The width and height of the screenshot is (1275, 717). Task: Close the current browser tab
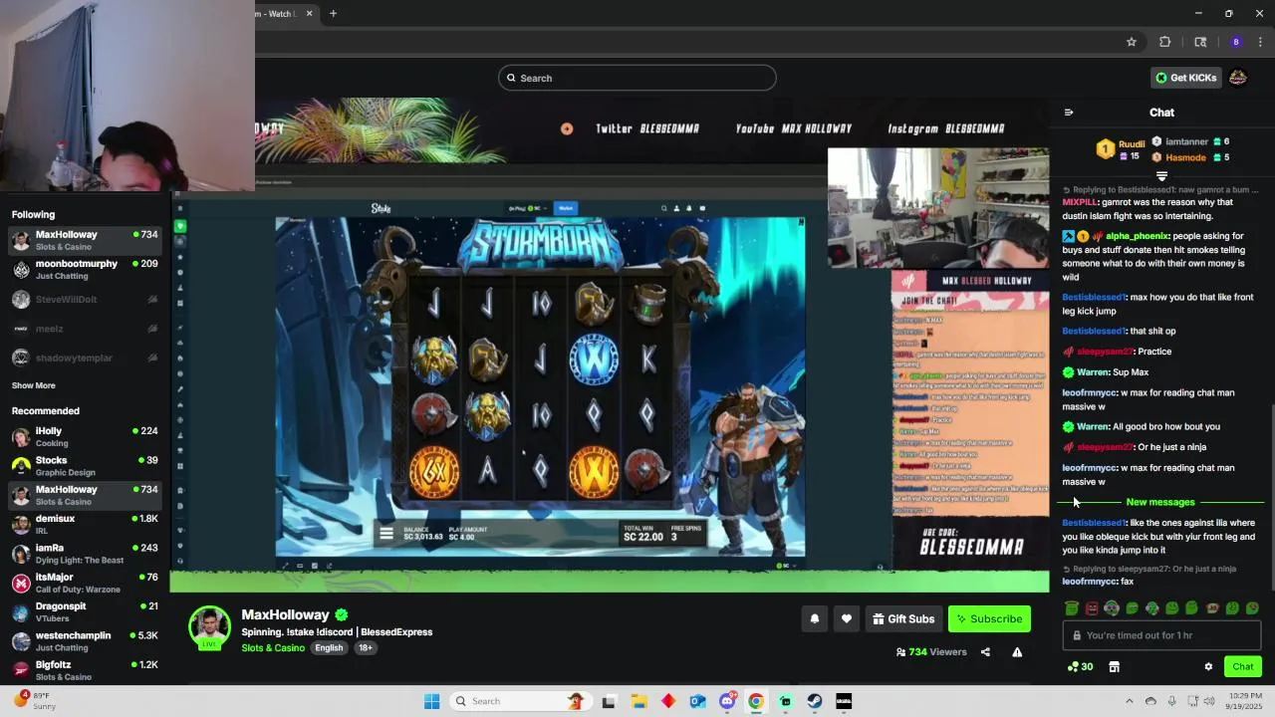pyautogui.click(x=309, y=14)
